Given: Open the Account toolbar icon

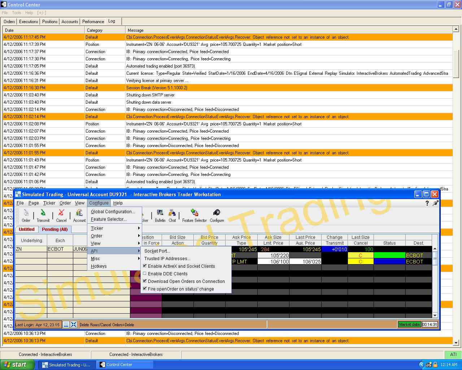Looking at the screenshot, I should click(79, 215).
